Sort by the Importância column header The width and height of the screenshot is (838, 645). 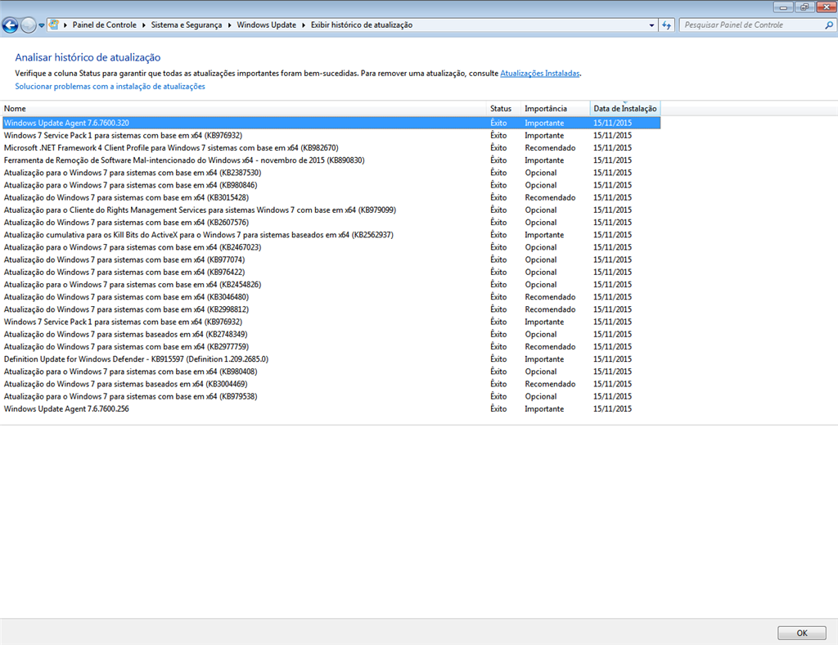click(x=556, y=109)
